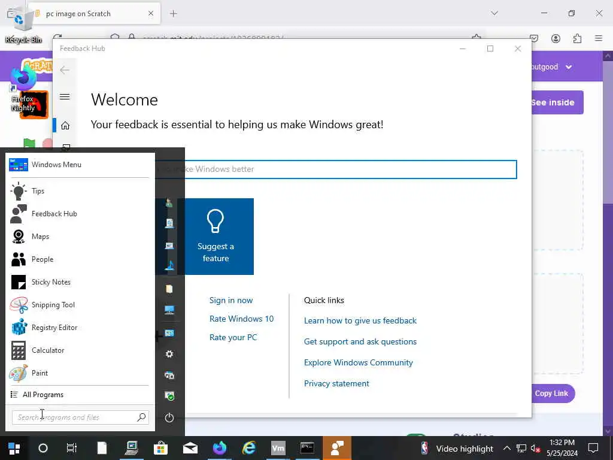Launch Internet Explorer from the taskbar

[248, 448]
